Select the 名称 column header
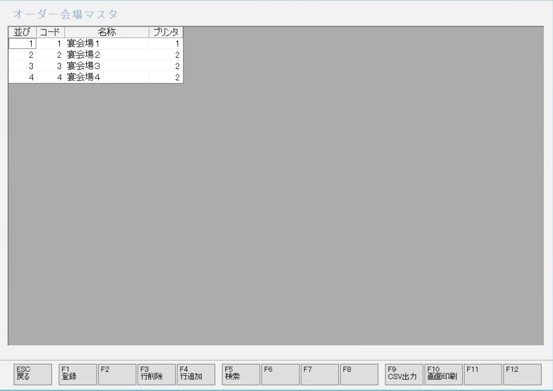The width and height of the screenshot is (553, 391). pyautogui.click(x=107, y=32)
